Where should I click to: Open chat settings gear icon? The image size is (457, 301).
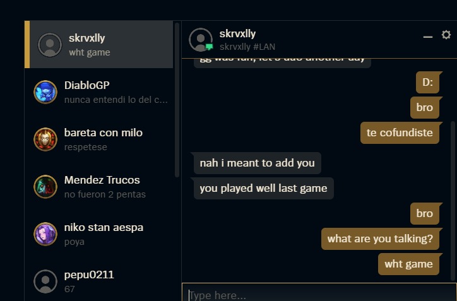(x=446, y=35)
